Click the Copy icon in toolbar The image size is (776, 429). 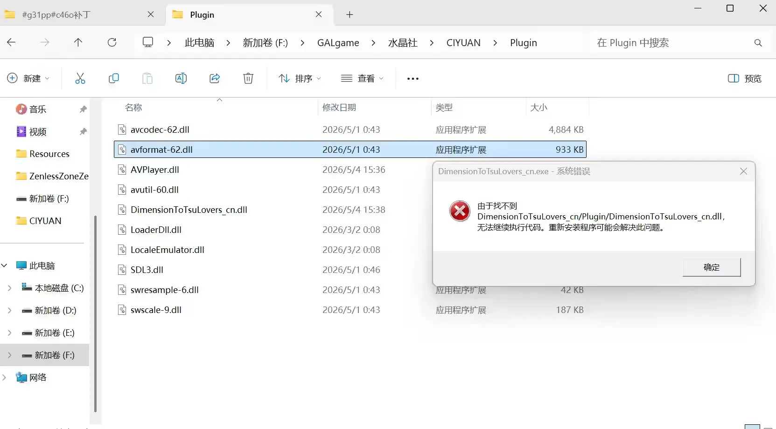pyautogui.click(x=113, y=78)
